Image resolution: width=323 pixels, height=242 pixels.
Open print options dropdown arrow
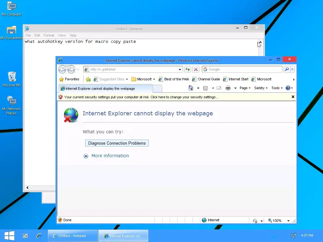[235, 88]
